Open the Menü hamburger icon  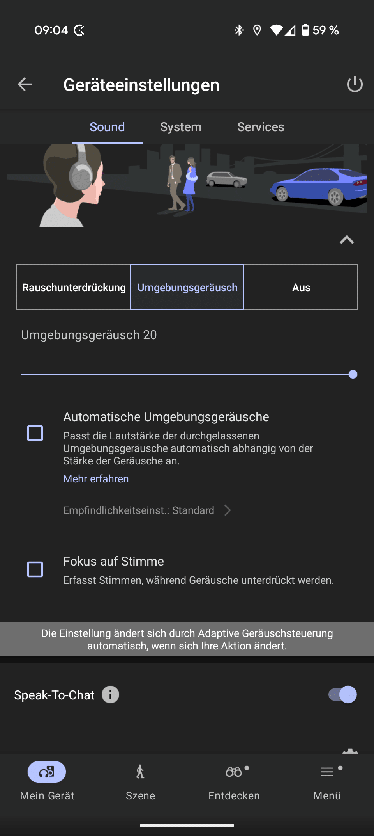pyautogui.click(x=327, y=772)
